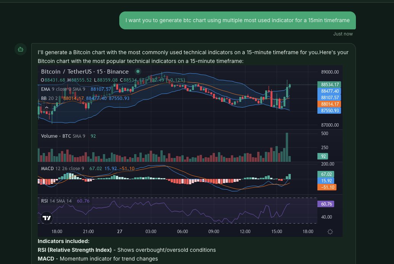Image resolution: width=394 pixels, height=264 pixels.
Task: Click the 'RSI (Relative Strength Index)' text
Action: (x=75, y=250)
